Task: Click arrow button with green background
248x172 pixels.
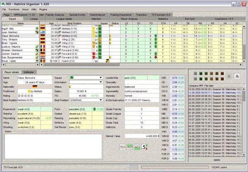Action: (137, 147)
